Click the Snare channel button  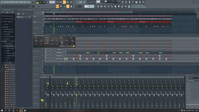coord(59,50)
